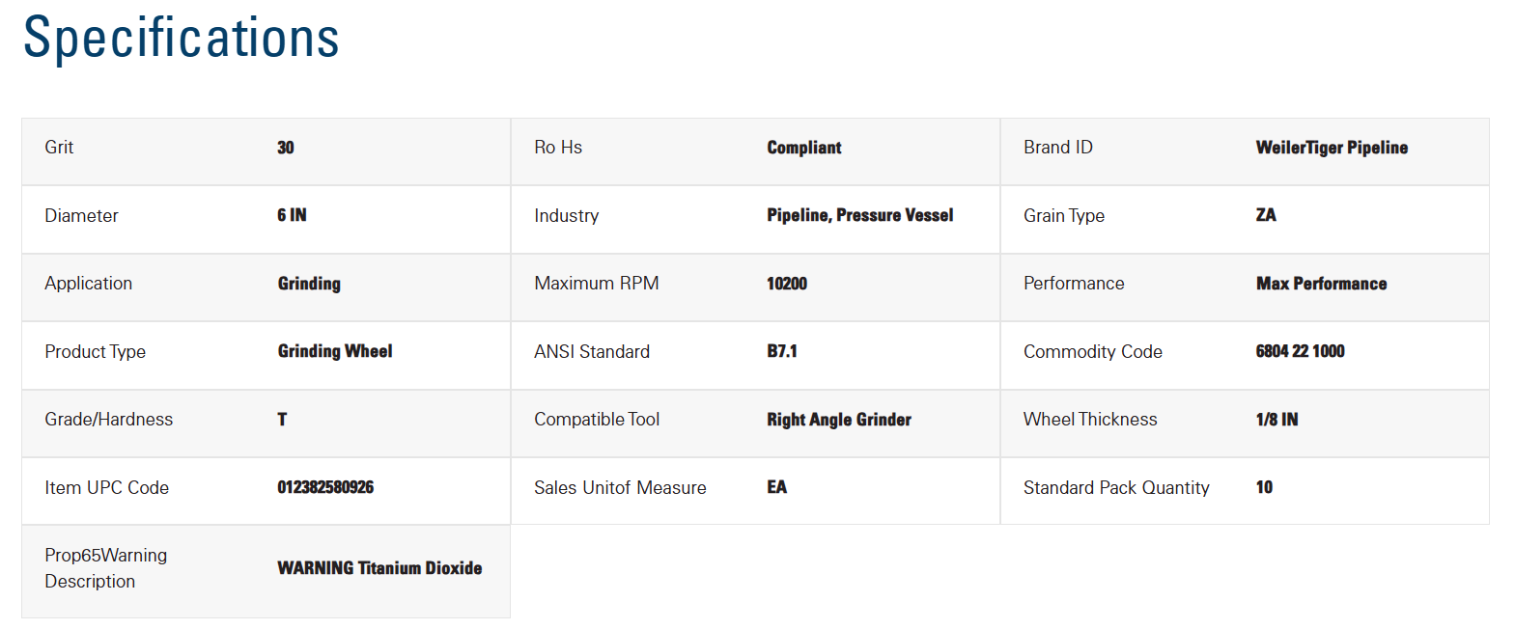
Task: Select the Grit value 30
Action: [286, 148]
